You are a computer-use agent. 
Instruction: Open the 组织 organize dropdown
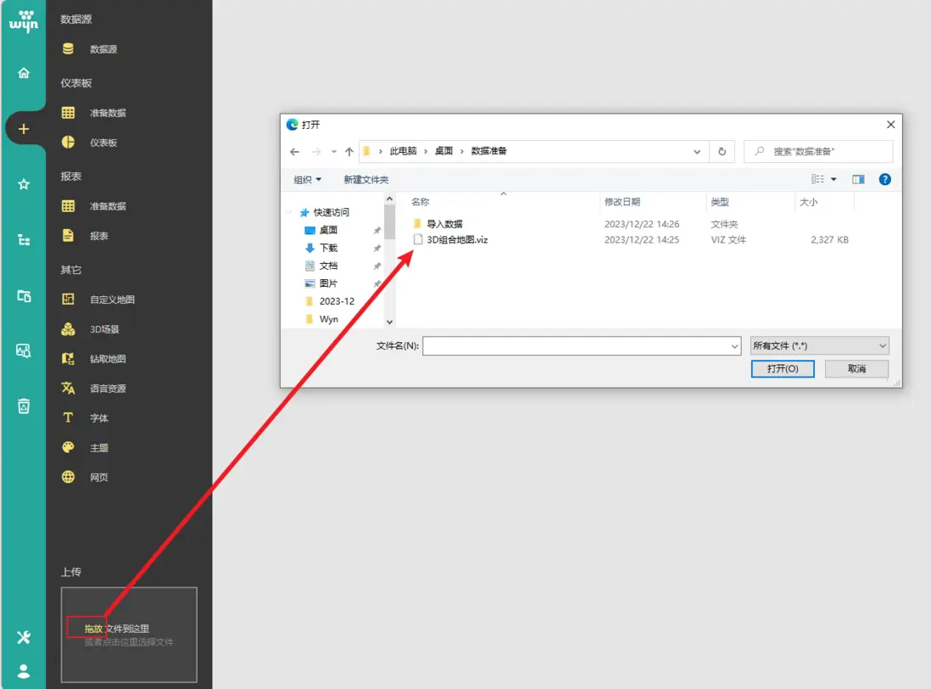click(x=308, y=179)
